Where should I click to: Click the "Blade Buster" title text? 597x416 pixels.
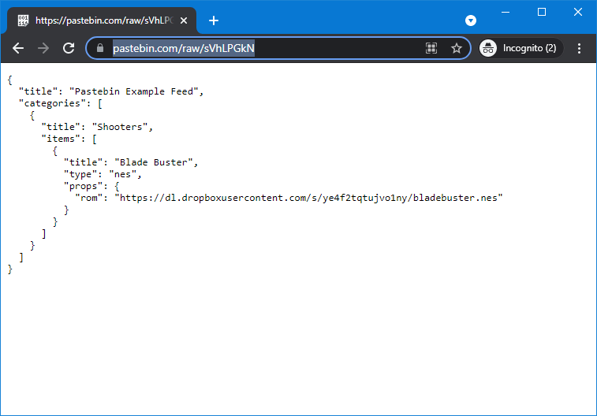pos(154,162)
